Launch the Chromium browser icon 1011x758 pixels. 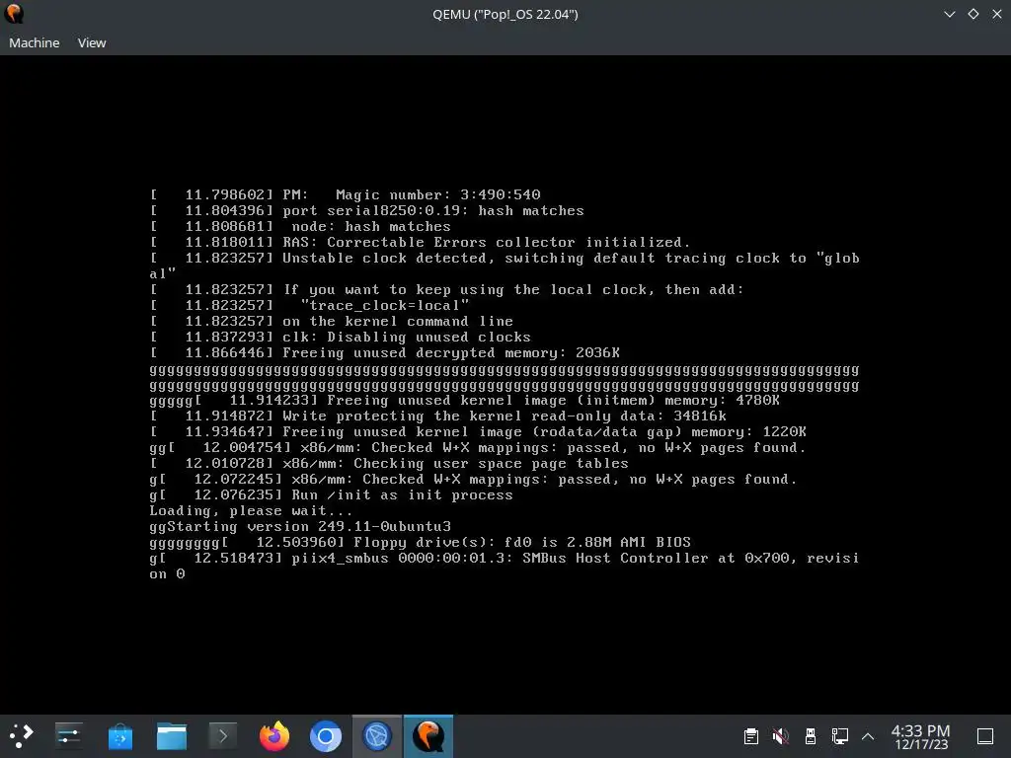326,736
